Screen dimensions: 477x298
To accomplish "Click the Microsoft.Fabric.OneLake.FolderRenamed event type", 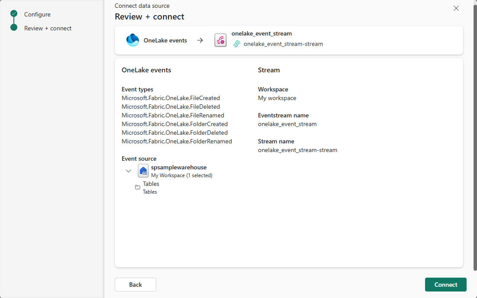I will 177,141.
